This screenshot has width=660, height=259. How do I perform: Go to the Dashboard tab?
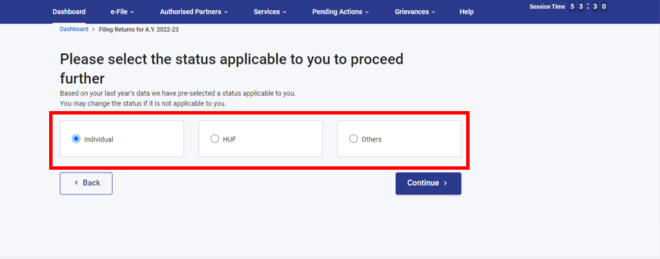click(x=69, y=12)
